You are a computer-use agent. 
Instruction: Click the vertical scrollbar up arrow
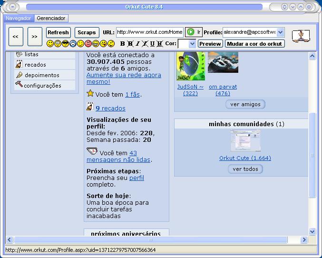coord(312,56)
